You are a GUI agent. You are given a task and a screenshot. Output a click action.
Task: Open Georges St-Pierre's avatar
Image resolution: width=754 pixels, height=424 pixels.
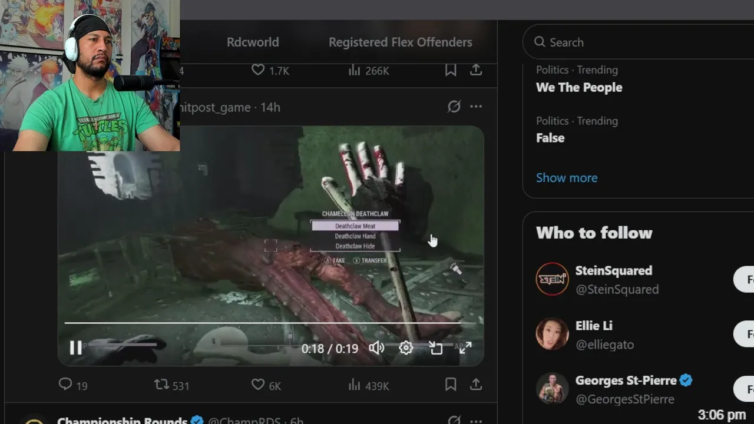[552, 389]
